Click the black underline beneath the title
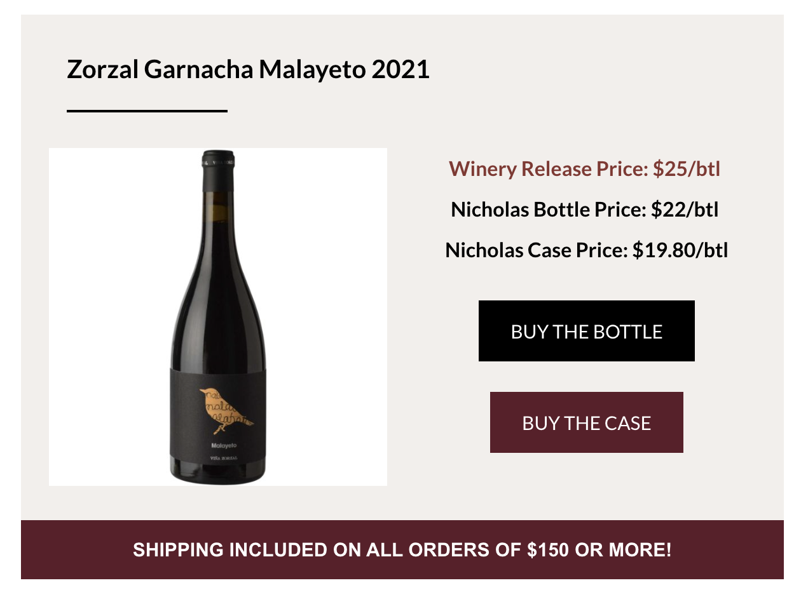This screenshot has height=611, width=801. pyautogui.click(x=147, y=111)
